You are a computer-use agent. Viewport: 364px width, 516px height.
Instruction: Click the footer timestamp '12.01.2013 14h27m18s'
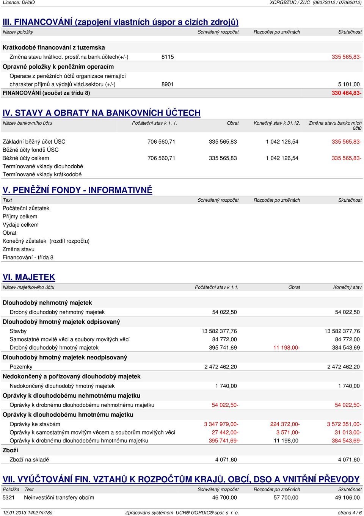pyautogui.click(x=28, y=513)
